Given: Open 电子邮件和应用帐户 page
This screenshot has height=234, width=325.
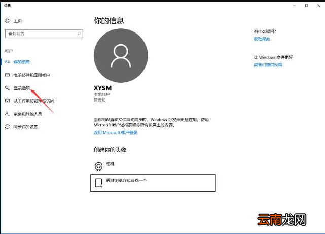Looking at the screenshot, I should (x=31, y=75).
